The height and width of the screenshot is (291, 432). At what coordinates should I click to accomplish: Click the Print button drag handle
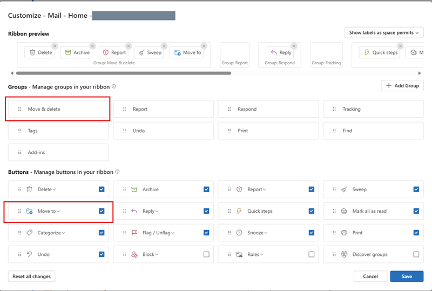(335, 233)
